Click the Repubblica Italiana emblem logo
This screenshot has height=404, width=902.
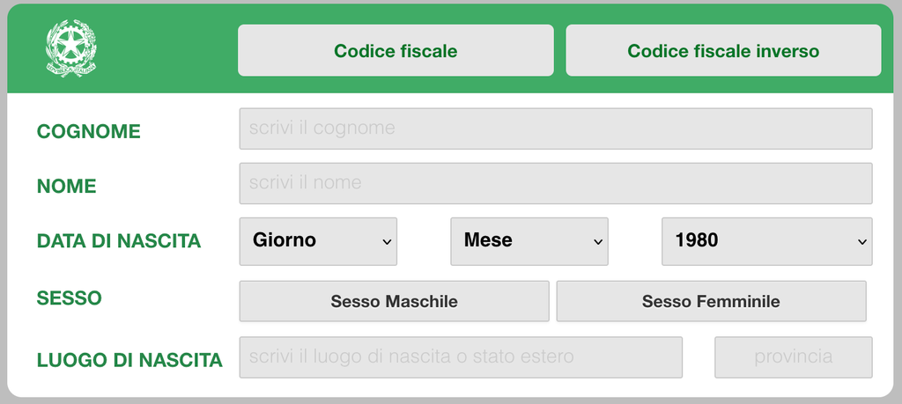pos(71,48)
